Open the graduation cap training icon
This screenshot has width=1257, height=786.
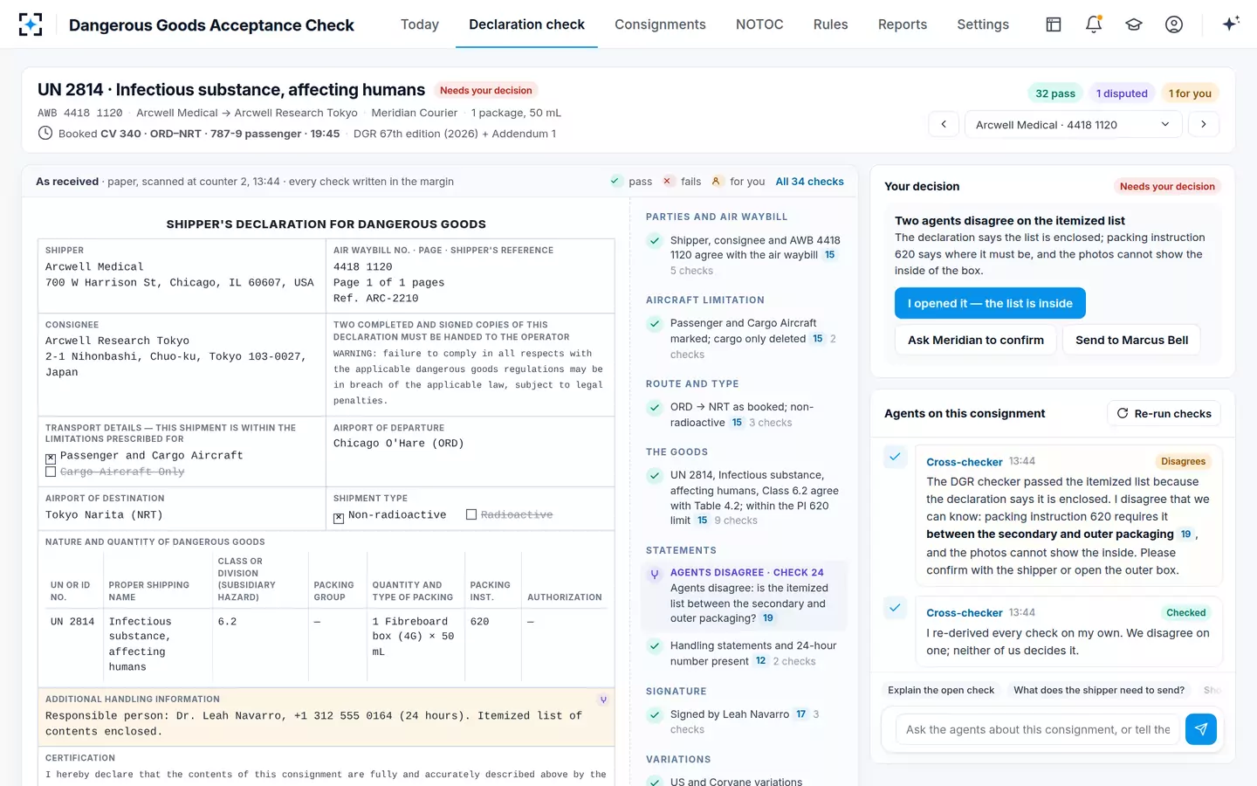pyautogui.click(x=1134, y=24)
